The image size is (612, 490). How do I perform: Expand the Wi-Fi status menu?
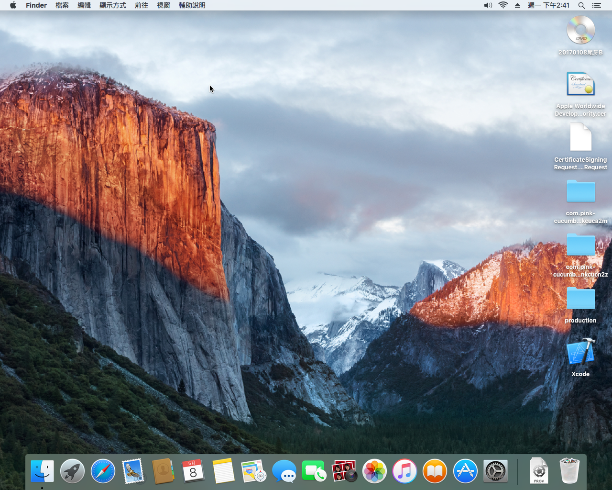coord(503,5)
